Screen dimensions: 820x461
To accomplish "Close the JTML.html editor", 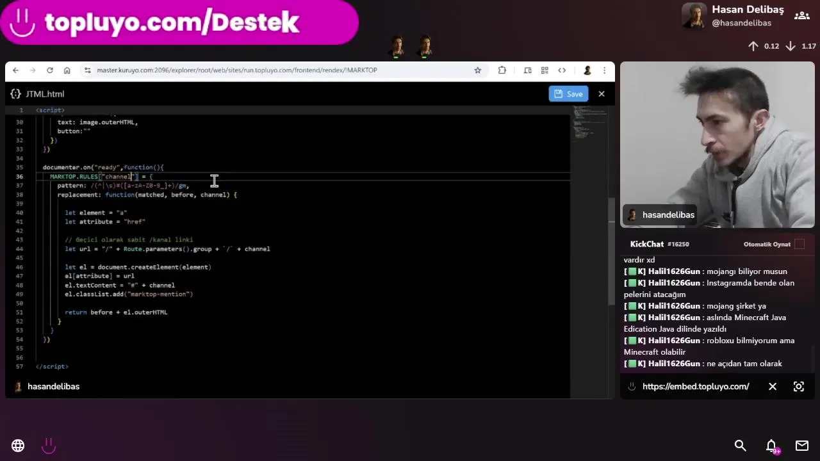I will pyautogui.click(x=602, y=94).
